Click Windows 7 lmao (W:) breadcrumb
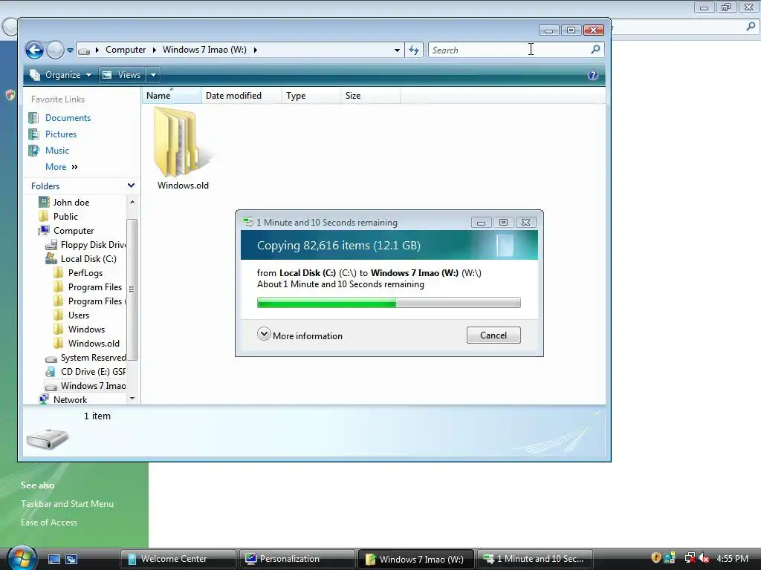Image resolution: width=761 pixels, height=570 pixels. [204, 50]
